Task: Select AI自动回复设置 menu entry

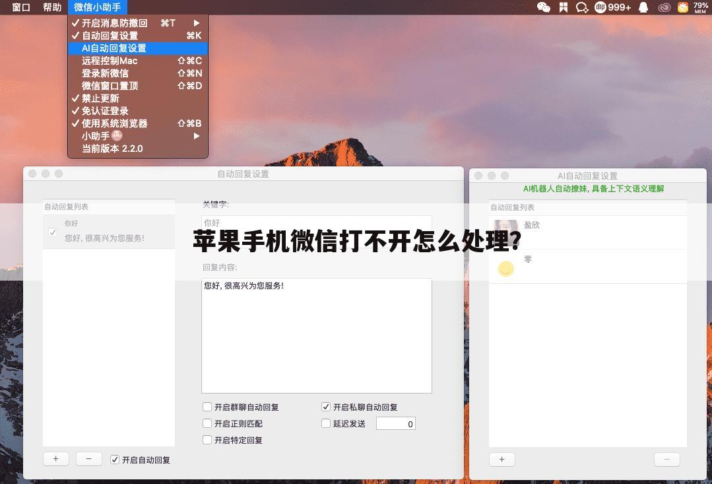Action: (138, 48)
